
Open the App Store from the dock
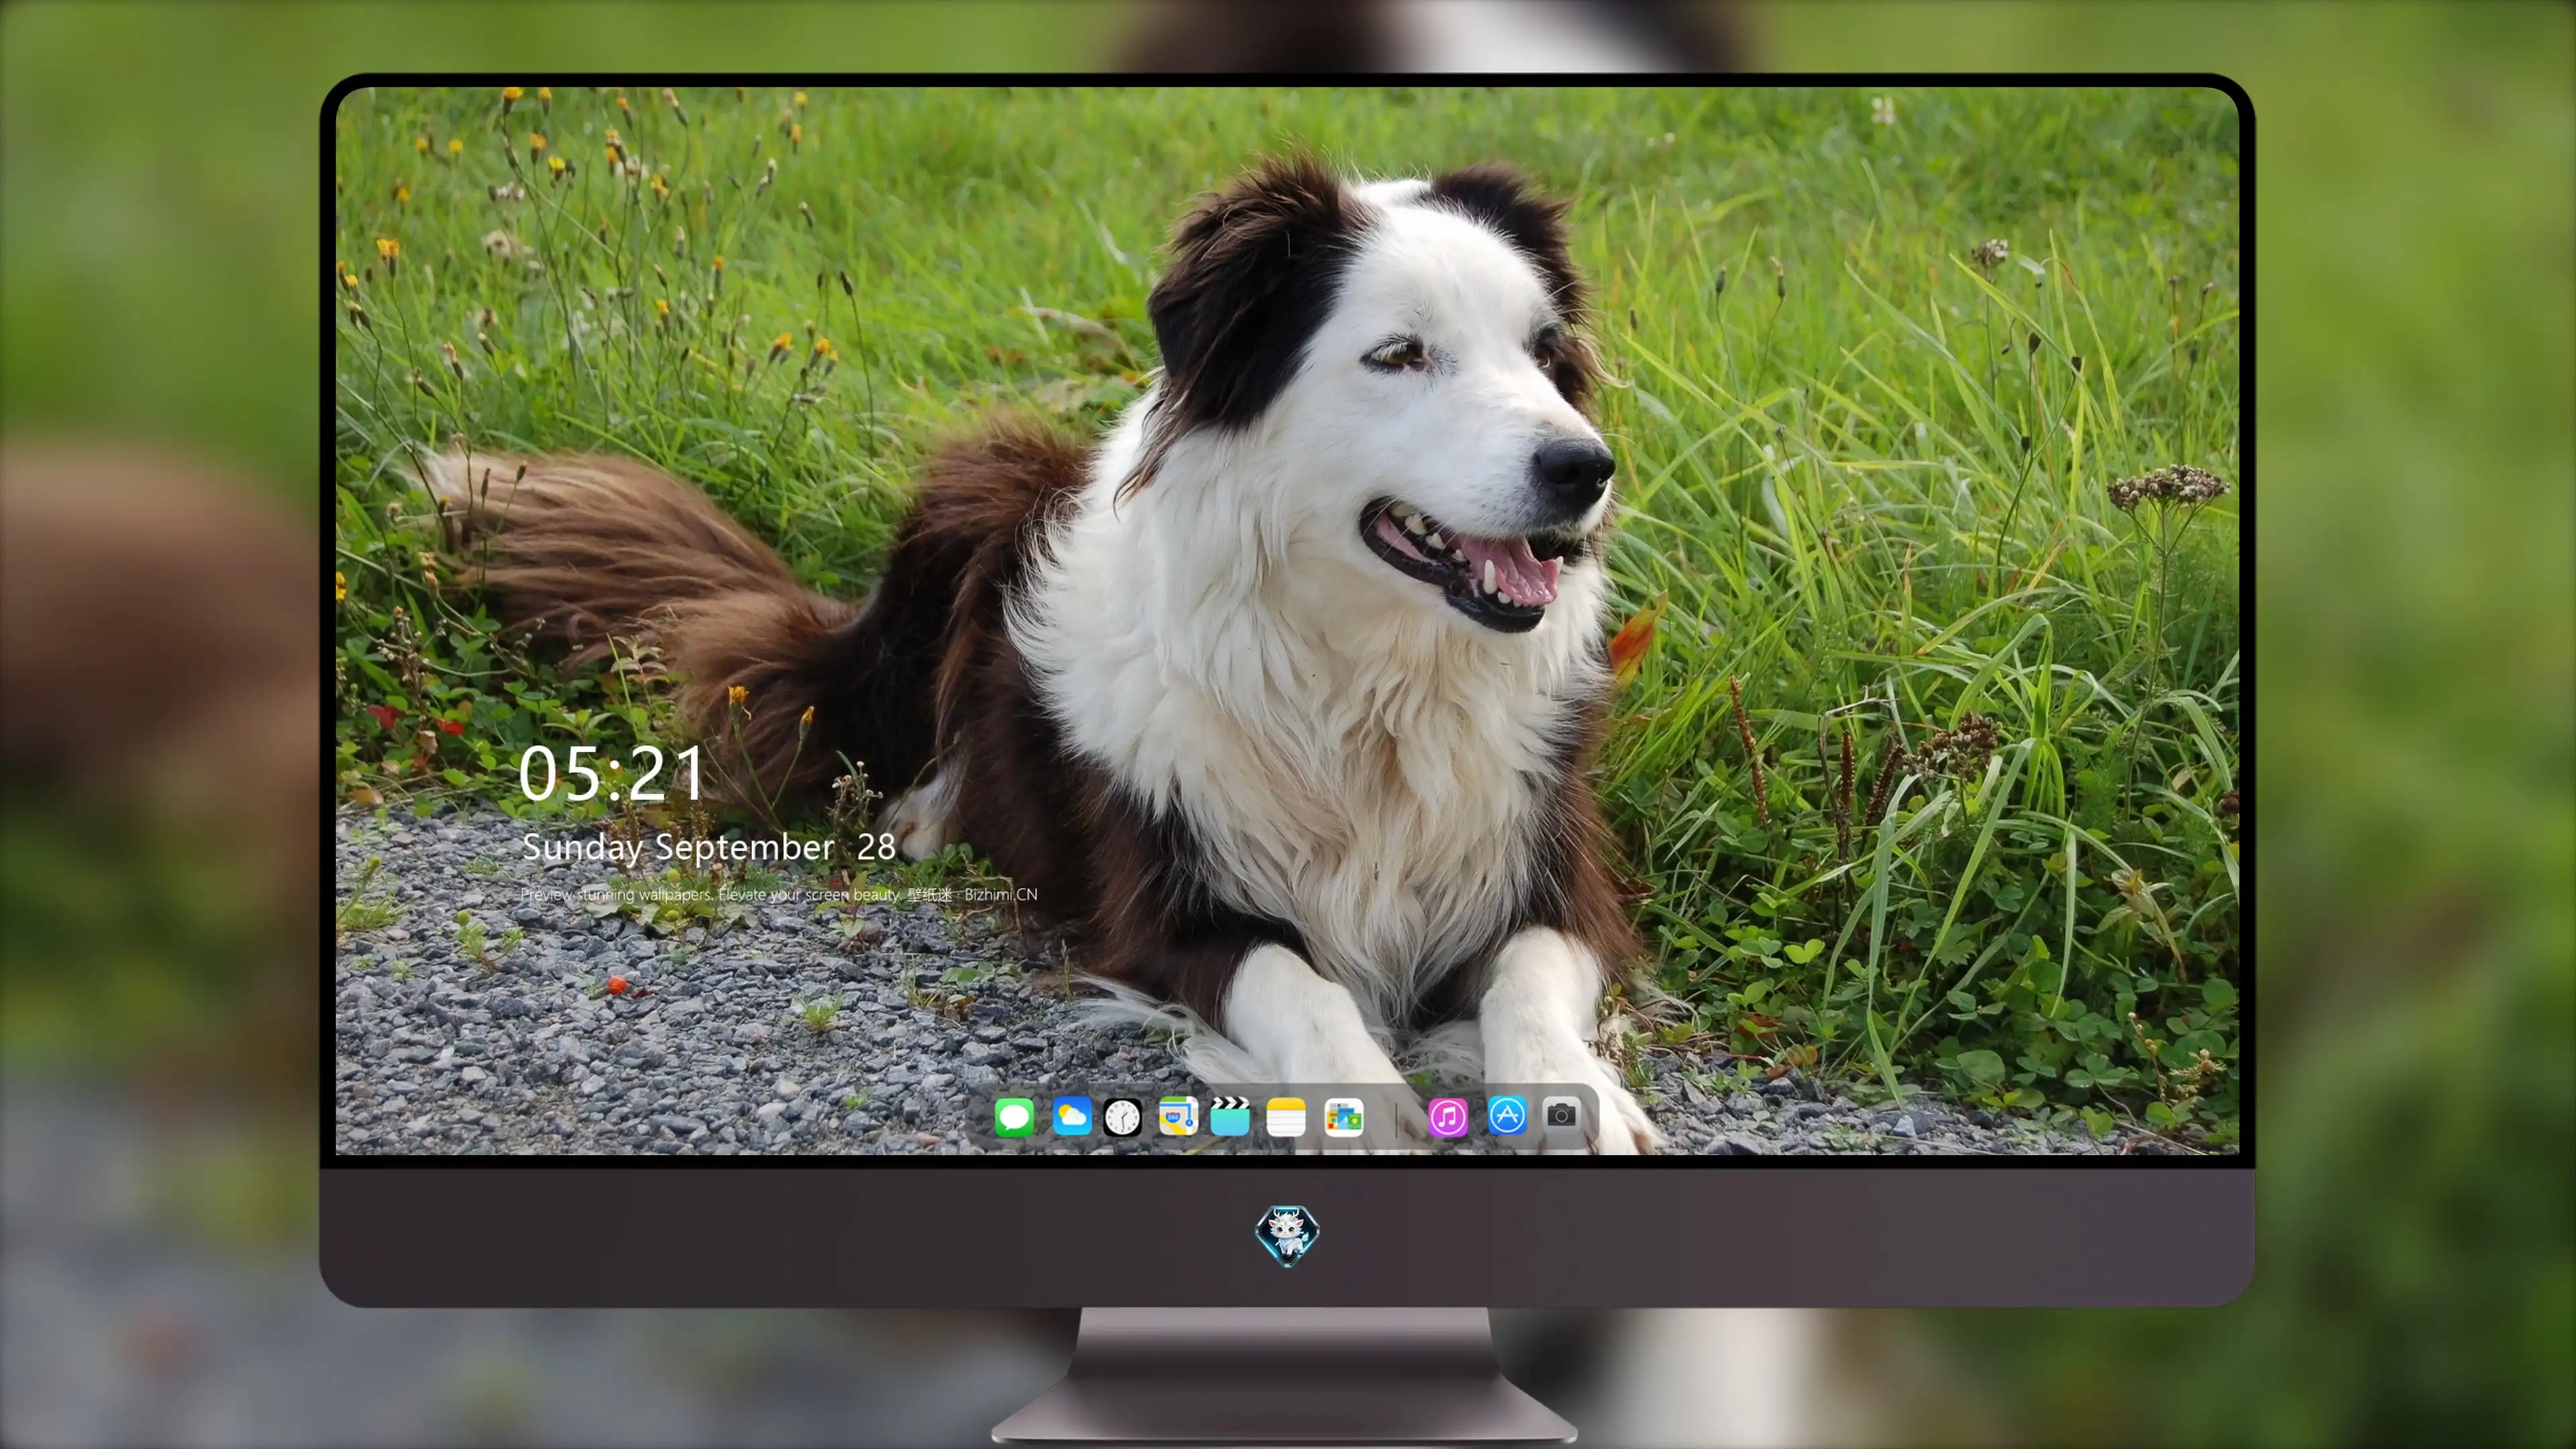click(1507, 1115)
